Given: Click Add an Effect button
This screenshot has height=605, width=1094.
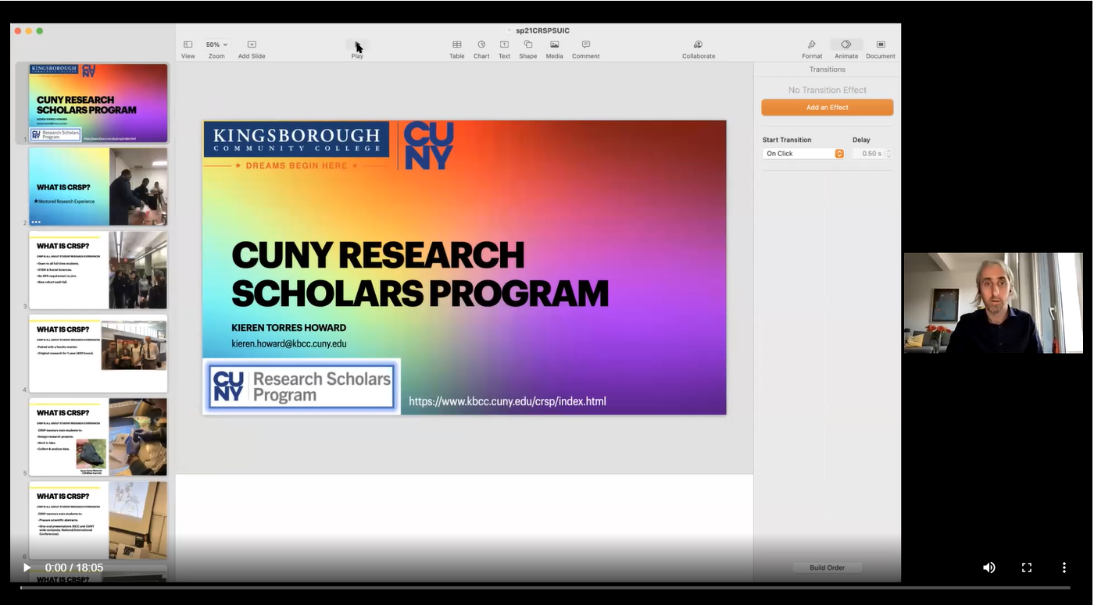Looking at the screenshot, I should click(828, 108).
